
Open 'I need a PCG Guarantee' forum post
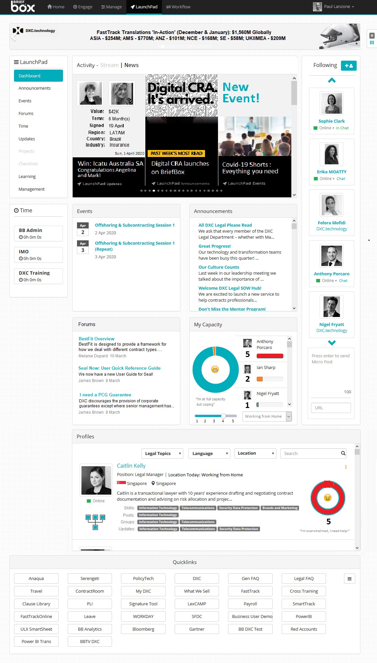(105, 395)
